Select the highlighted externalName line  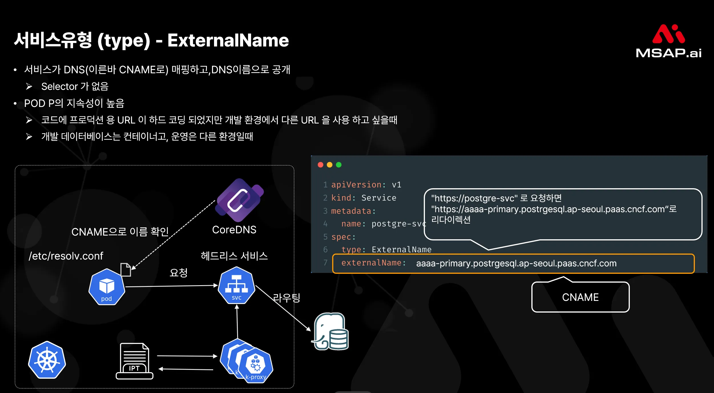(513, 263)
